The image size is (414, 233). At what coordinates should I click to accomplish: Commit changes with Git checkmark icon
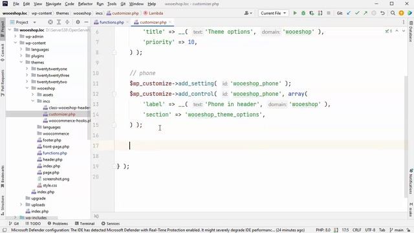(357, 13)
